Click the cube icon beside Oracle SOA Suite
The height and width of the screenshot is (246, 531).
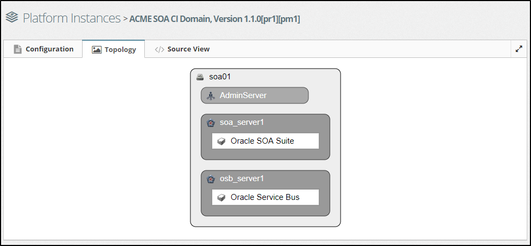221,141
